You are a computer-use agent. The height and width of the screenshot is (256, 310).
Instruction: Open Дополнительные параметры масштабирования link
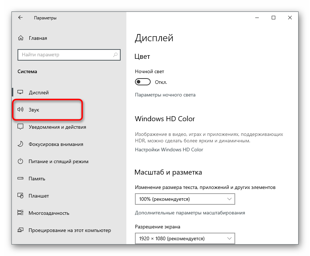tap(190, 213)
